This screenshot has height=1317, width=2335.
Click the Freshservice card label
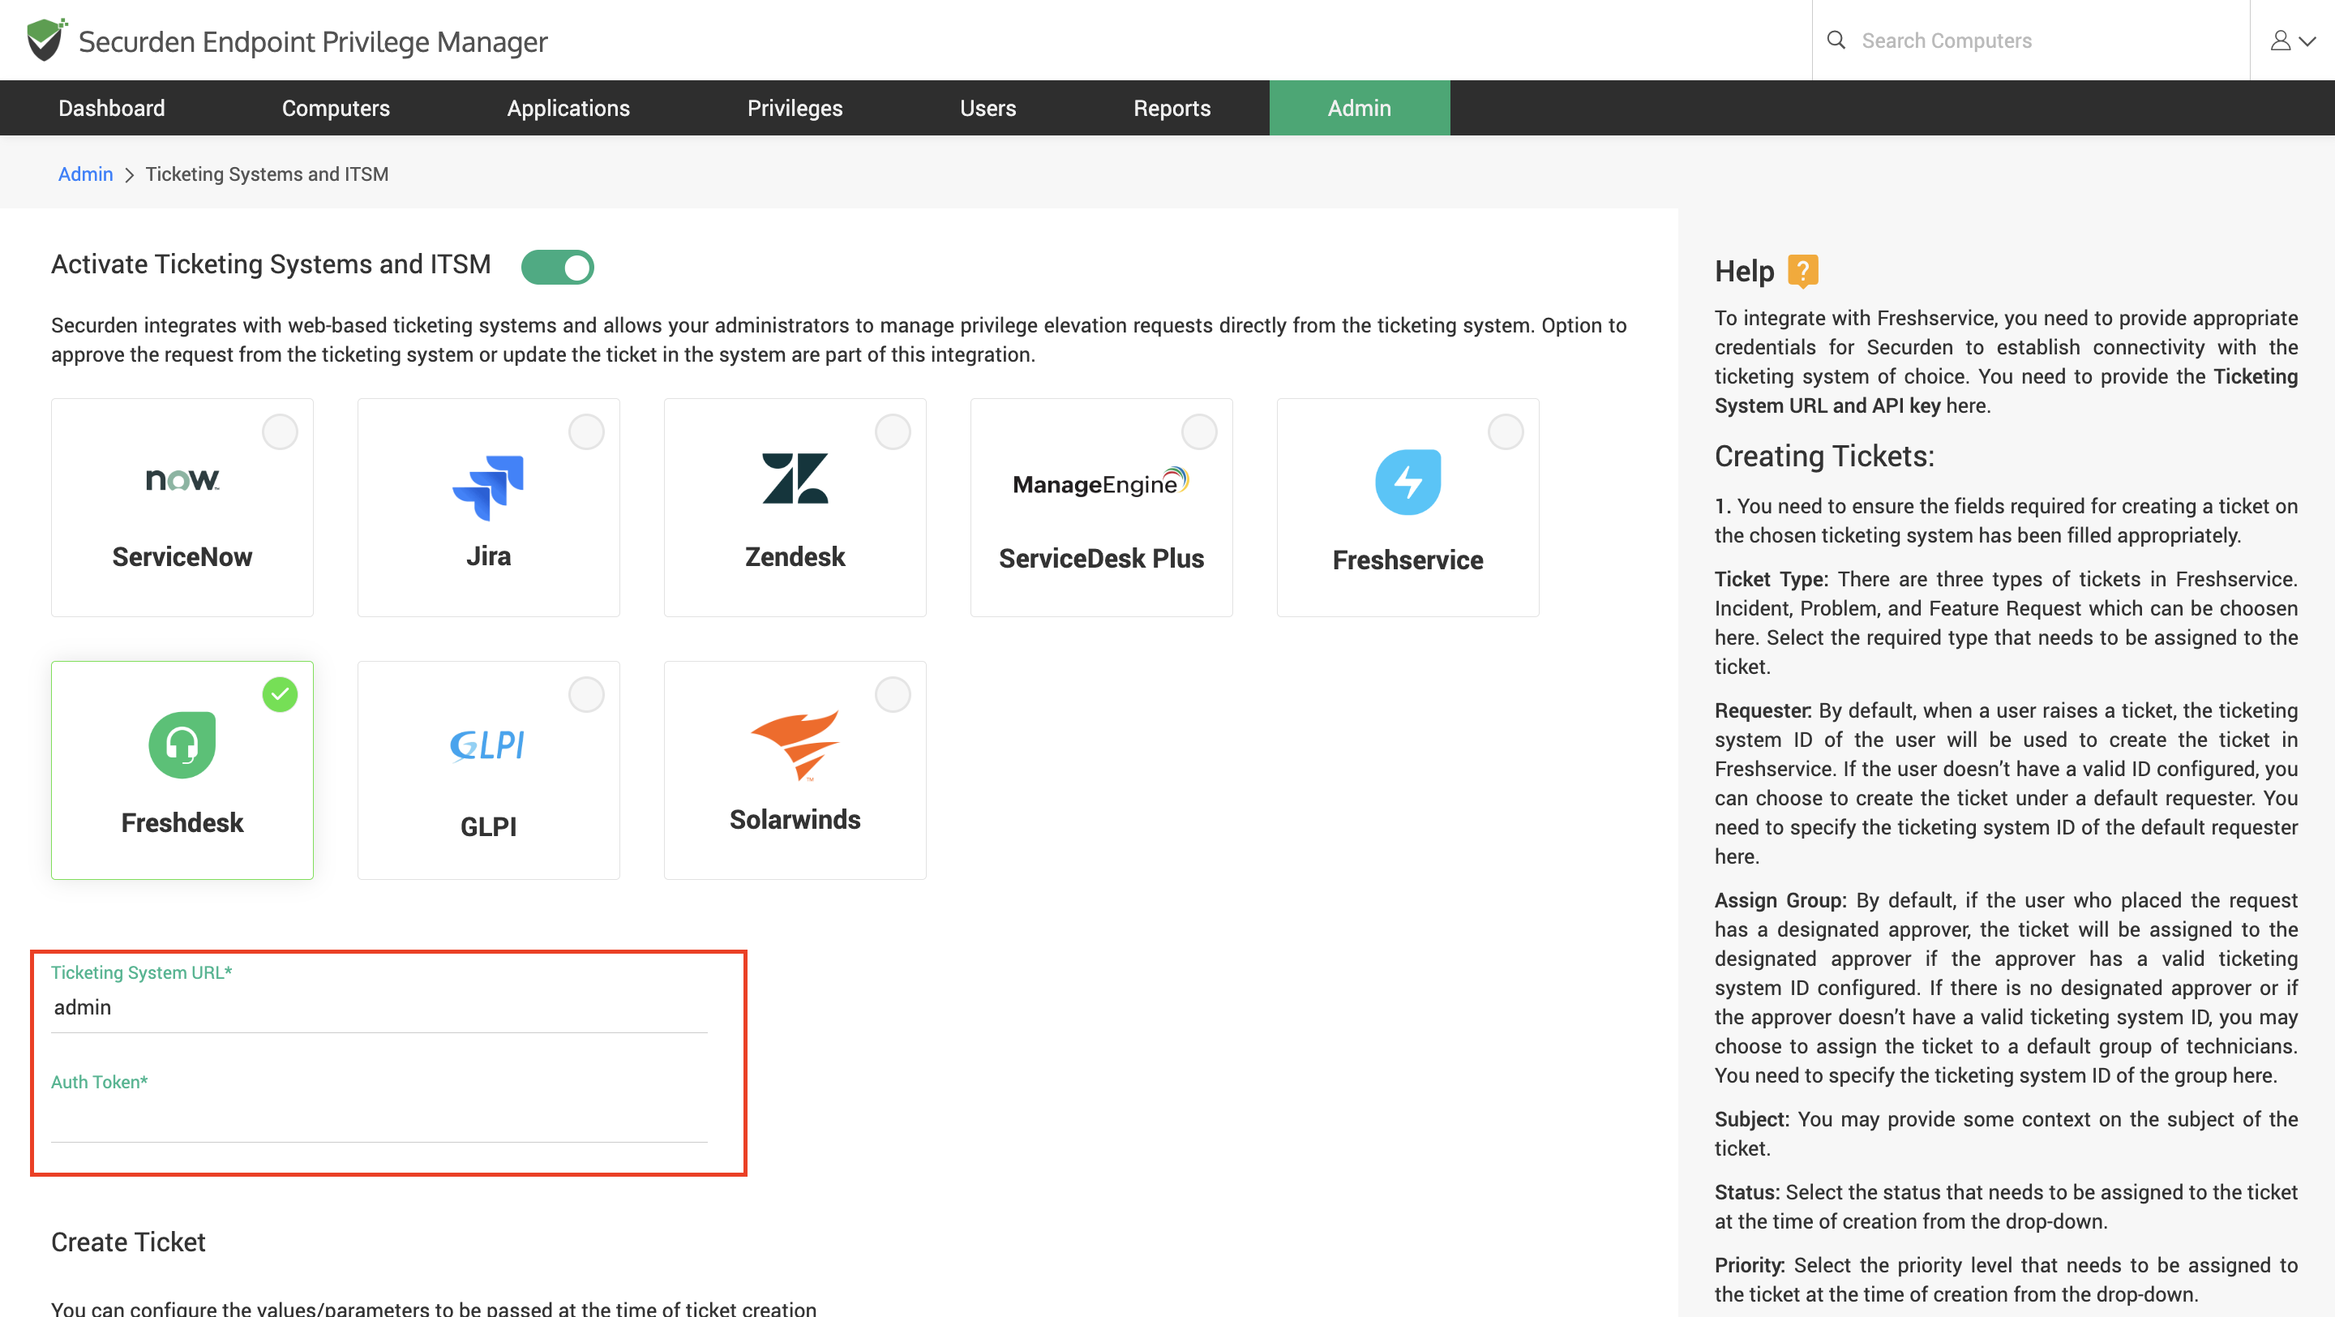(1407, 560)
